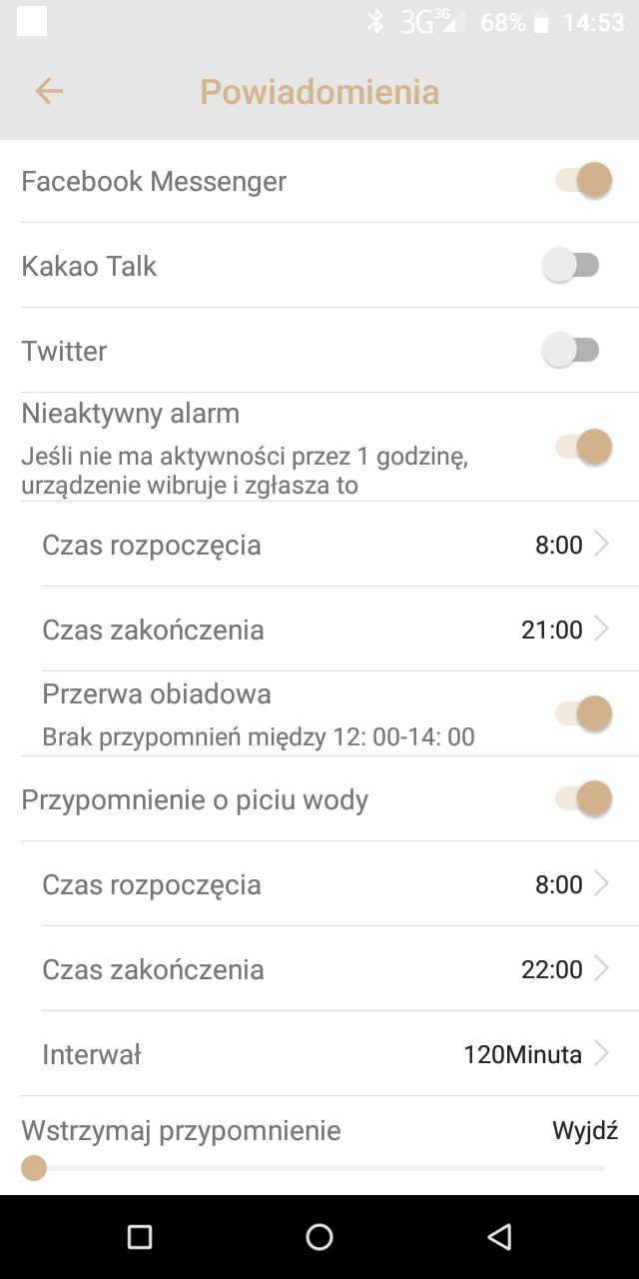Change Interwał 120Minuta setting
Viewport: 639px width, 1279px height.
point(535,1054)
